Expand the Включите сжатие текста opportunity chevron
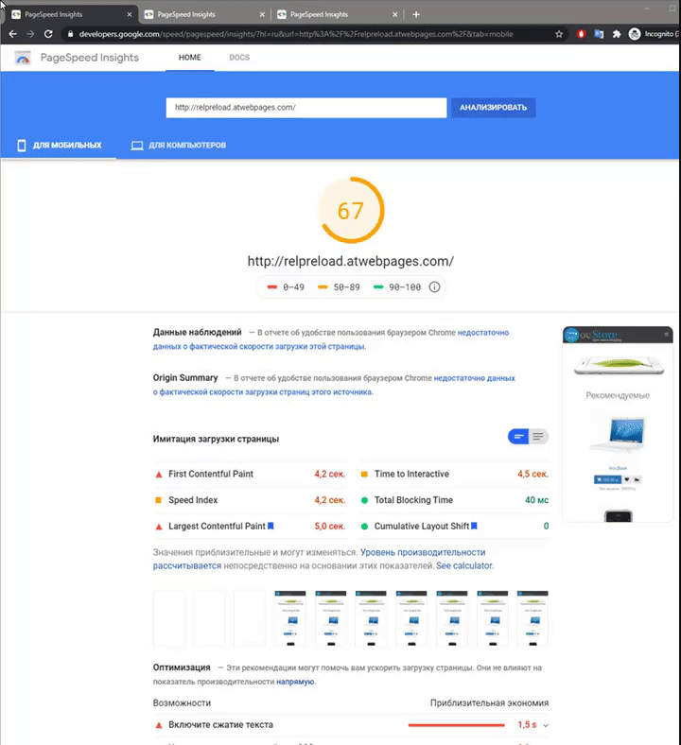Screen dimensions: 681x745 tap(546, 725)
